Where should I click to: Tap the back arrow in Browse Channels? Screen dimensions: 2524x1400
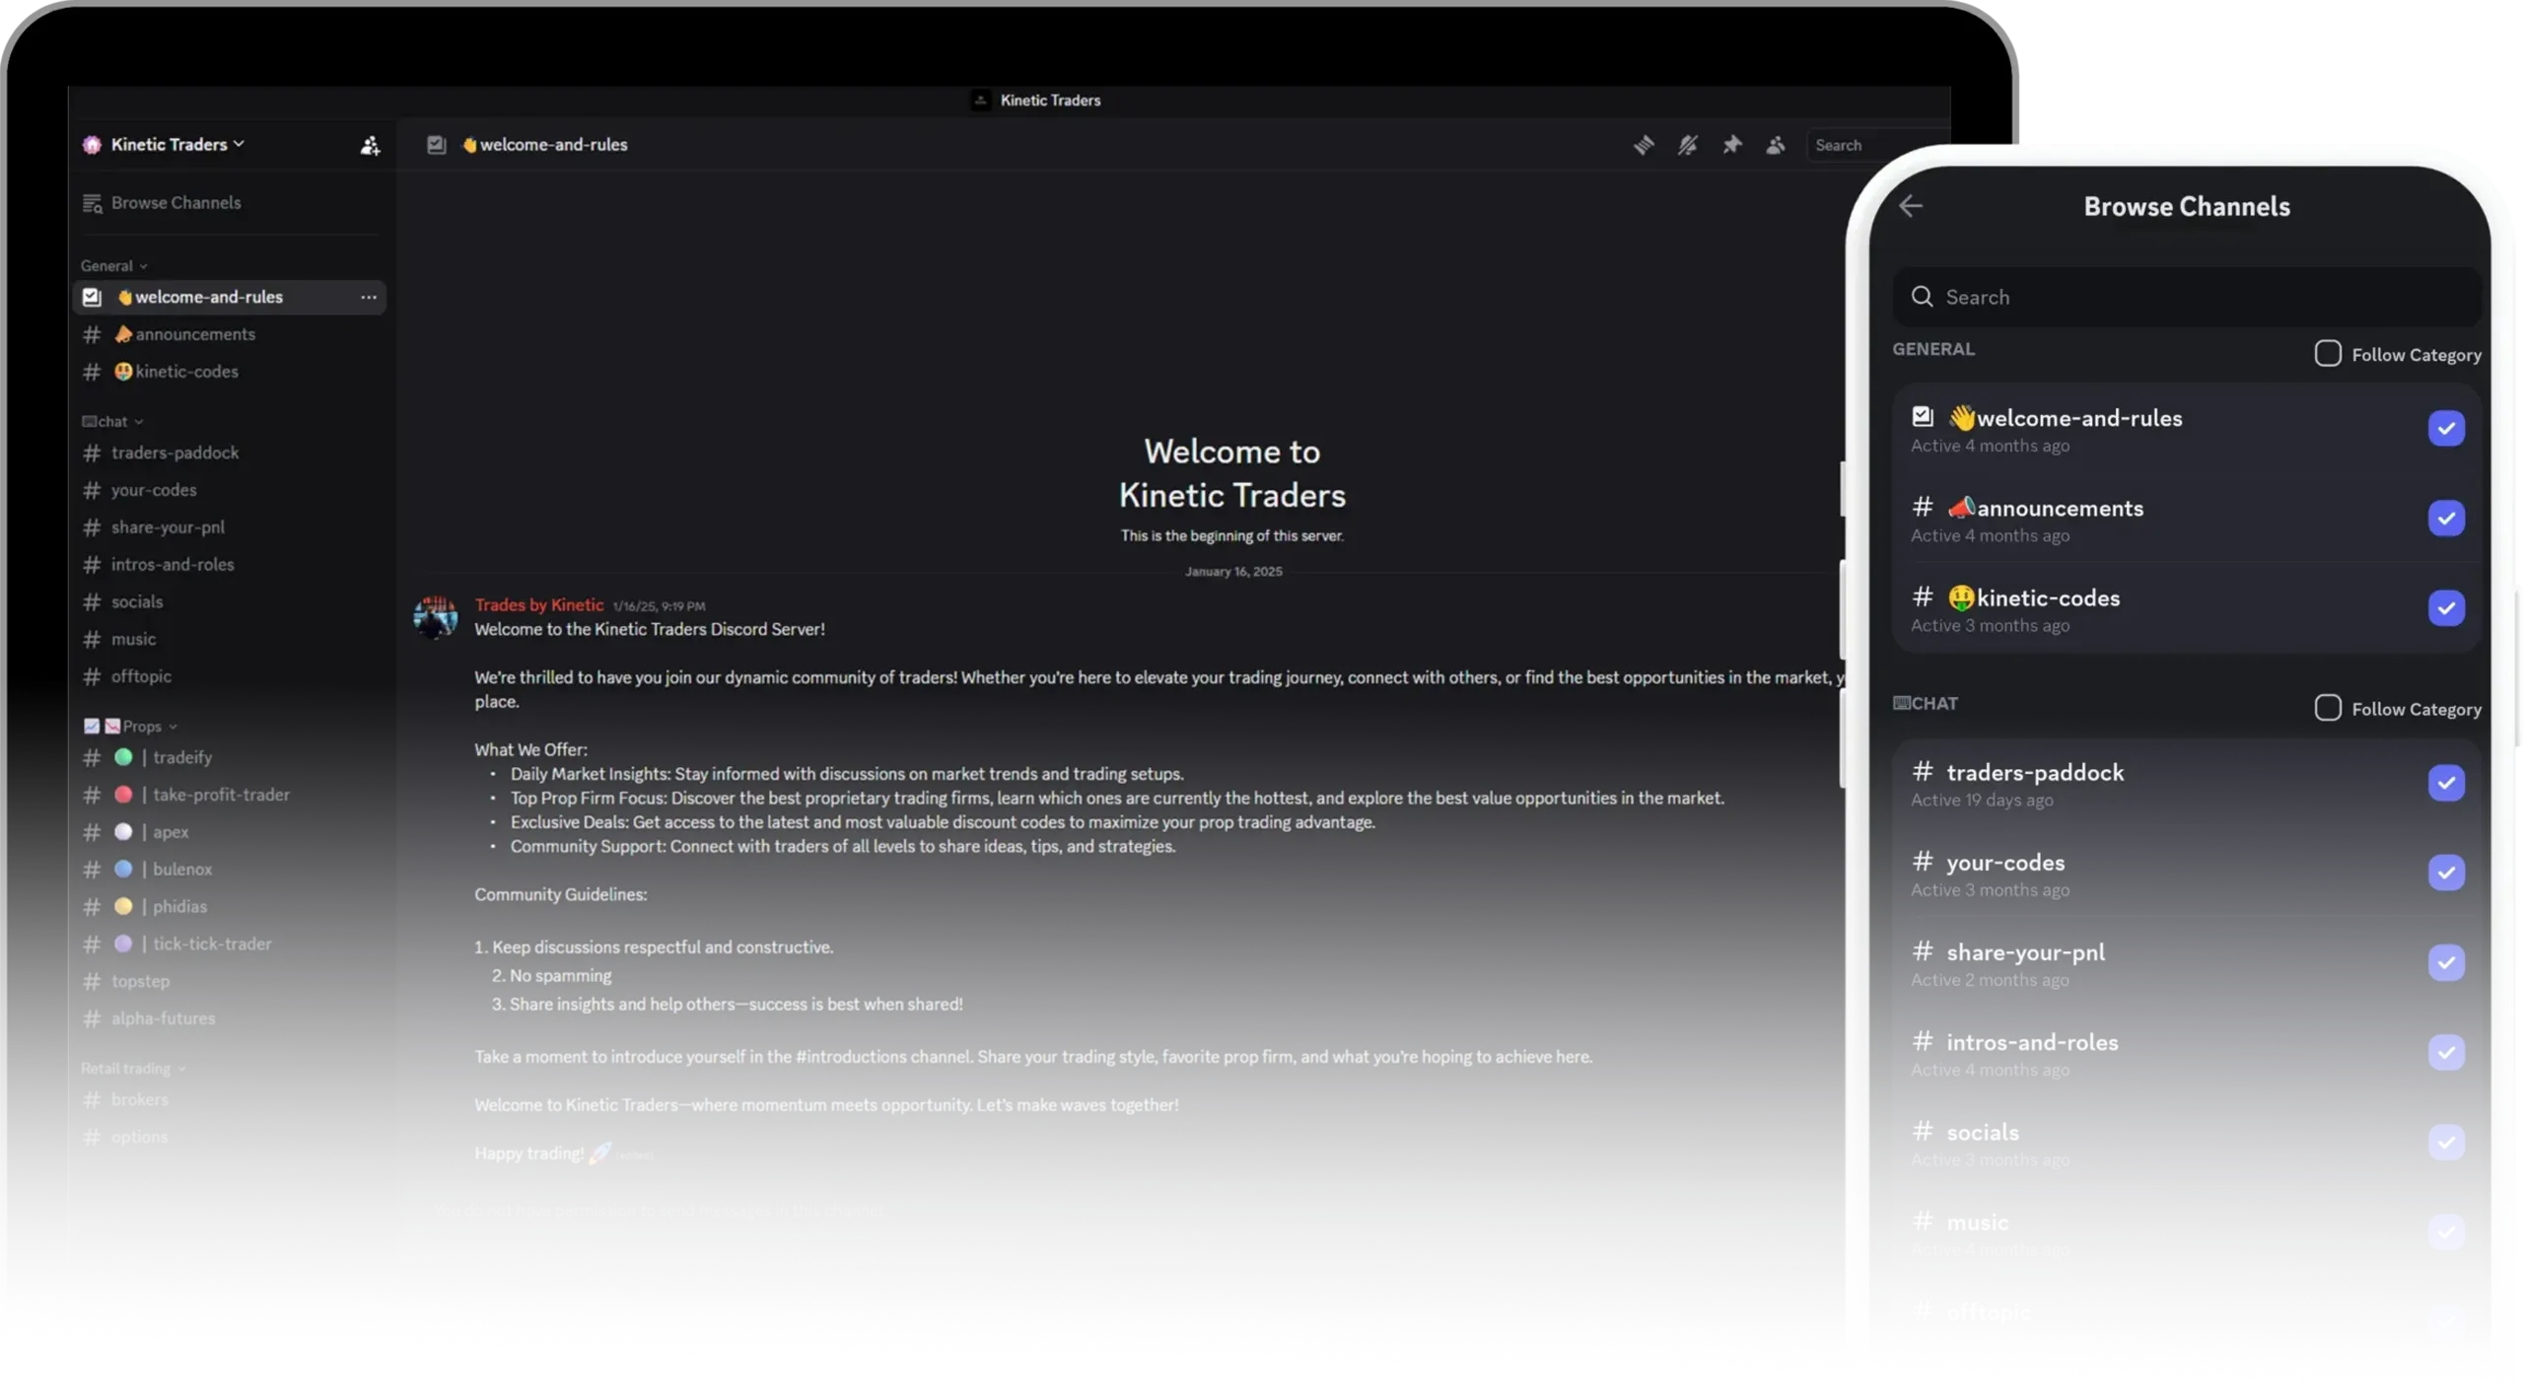(1911, 206)
